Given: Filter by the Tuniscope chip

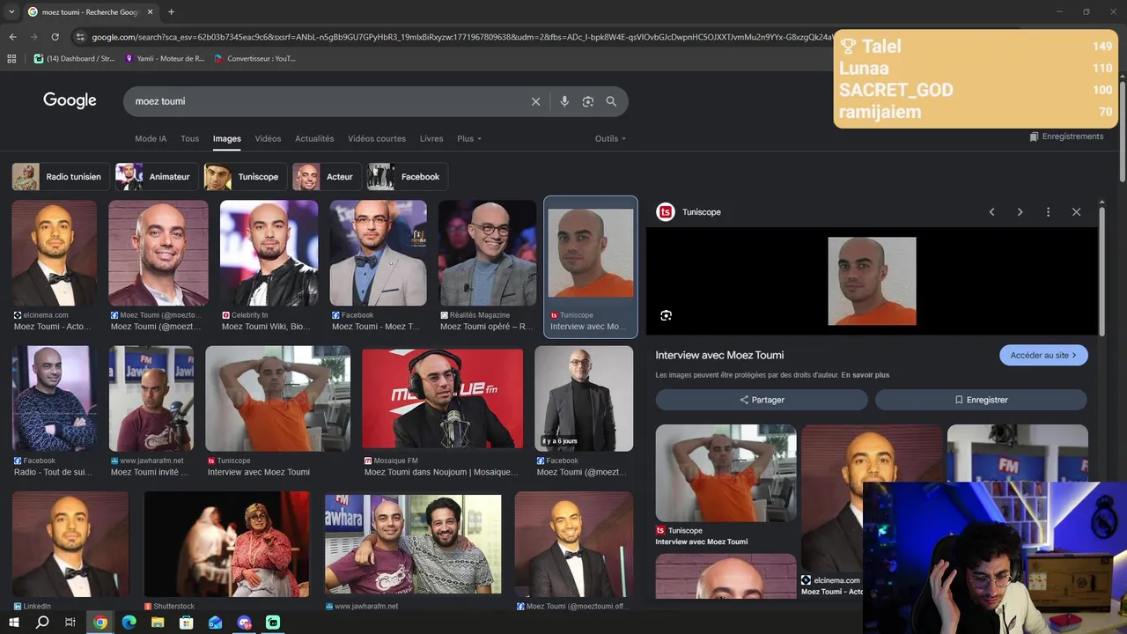Looking at the screenshot, I should click(x=244, y=177).
